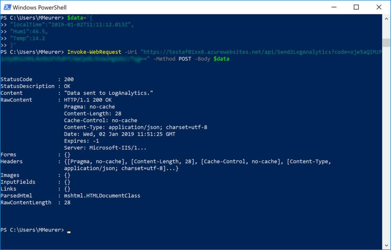Click the Windows PowerShell title text
Screen dimensions: 391x250
point(39,8)
